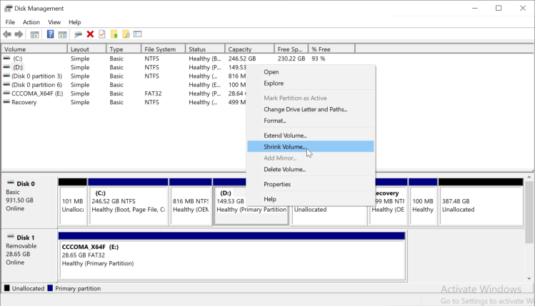Select the CCCOMA_X64F (E:) 28.65 GB partition block
This screenshot has width=535, height=306.
point(231,256)
